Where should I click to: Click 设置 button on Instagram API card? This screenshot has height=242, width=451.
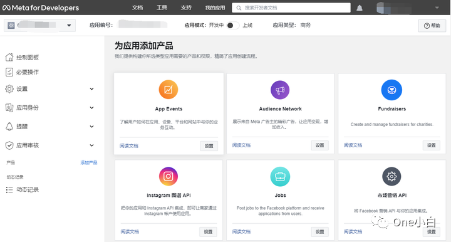coord(208,231)
